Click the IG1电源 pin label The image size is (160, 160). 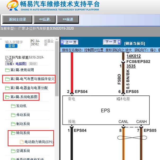123,99
